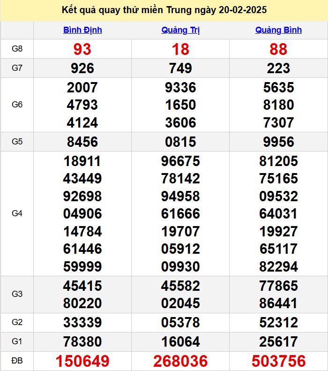Click G3 number 80220
This screenshot has width=328, height=371.
tap(82, 303)
